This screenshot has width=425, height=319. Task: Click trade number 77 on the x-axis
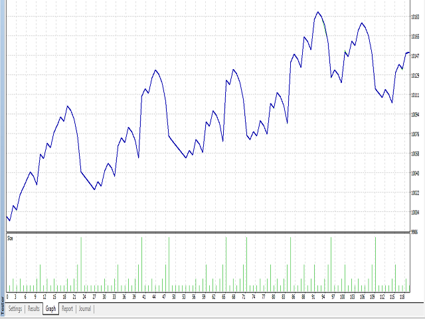264,297
